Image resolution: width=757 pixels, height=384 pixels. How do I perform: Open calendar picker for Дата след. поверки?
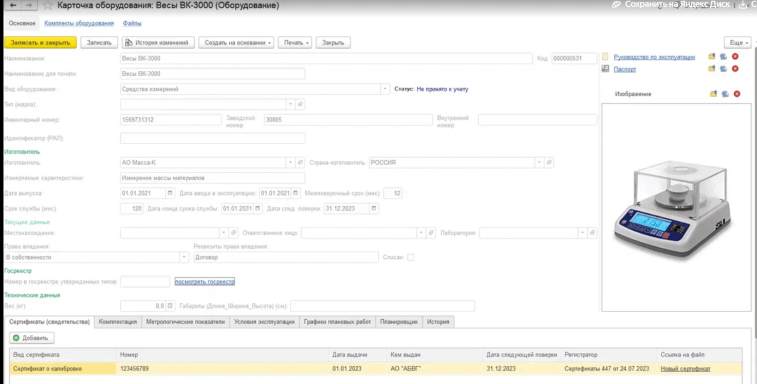click(374, 209)
